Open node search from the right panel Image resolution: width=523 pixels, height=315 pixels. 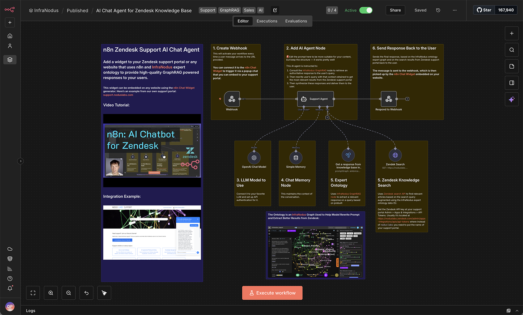pos(511,49)
